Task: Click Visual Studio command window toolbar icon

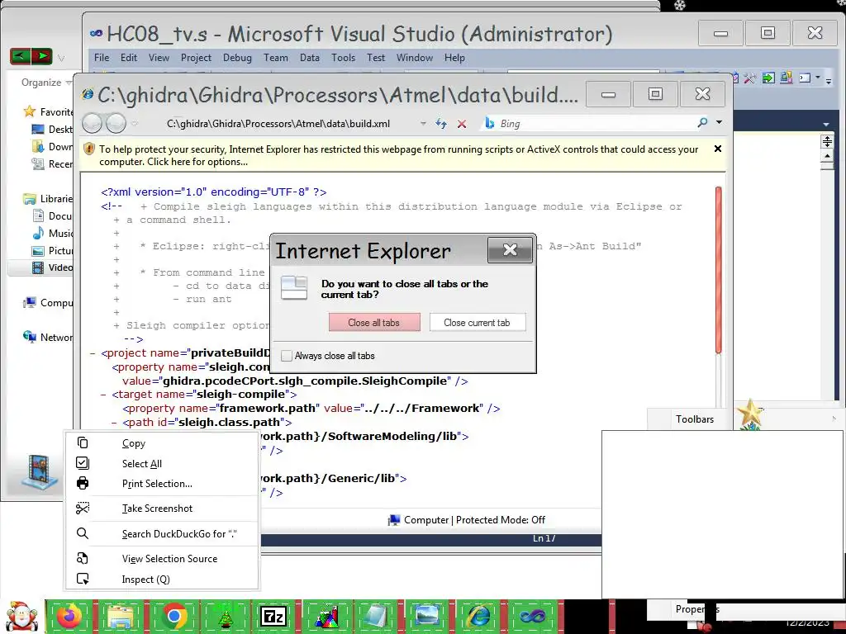Action: point(805,78)
